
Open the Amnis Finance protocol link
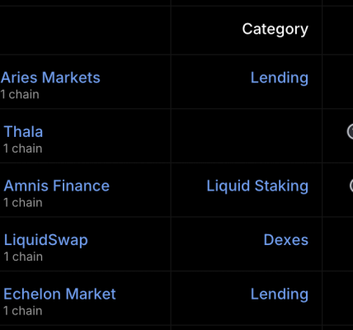[57, 186]
